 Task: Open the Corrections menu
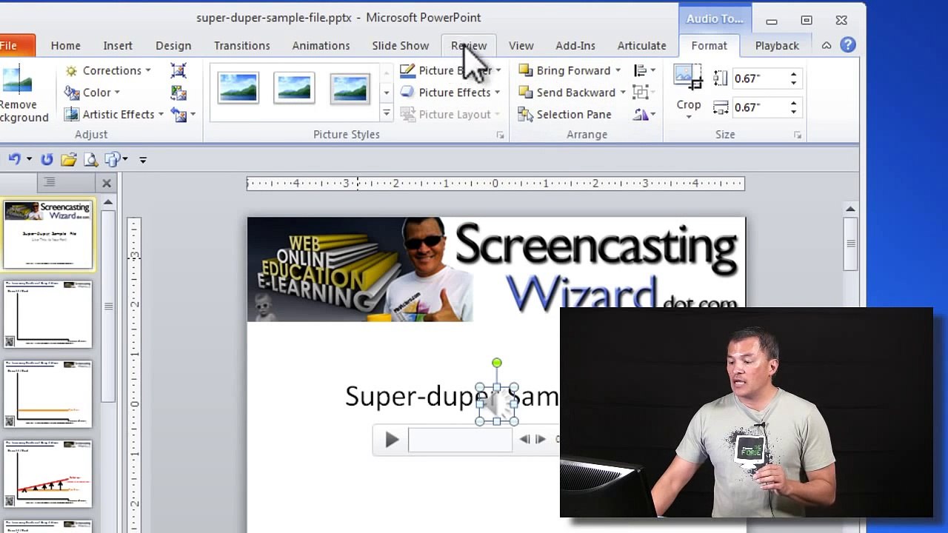pyautogui.click(x=108, y=70)
